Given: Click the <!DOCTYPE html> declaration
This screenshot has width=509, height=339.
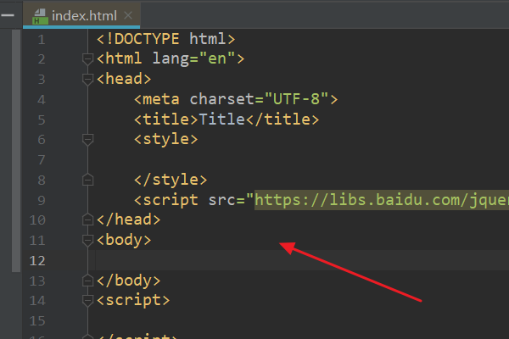Looking at the screenshot, I should [165, 39].
